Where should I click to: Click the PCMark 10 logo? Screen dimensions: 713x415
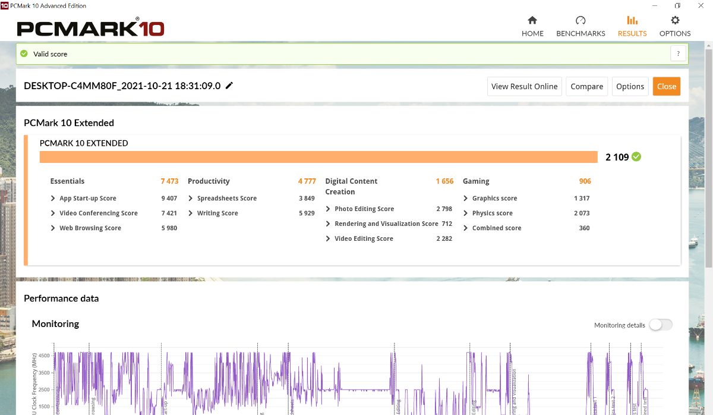90,28
